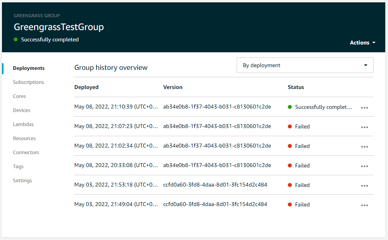Viewport: 388px width, 240px height.
Task: Click version ID in 21:07:23 row
Action: coord(217,126)
